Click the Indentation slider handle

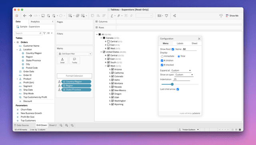(172, 84)
